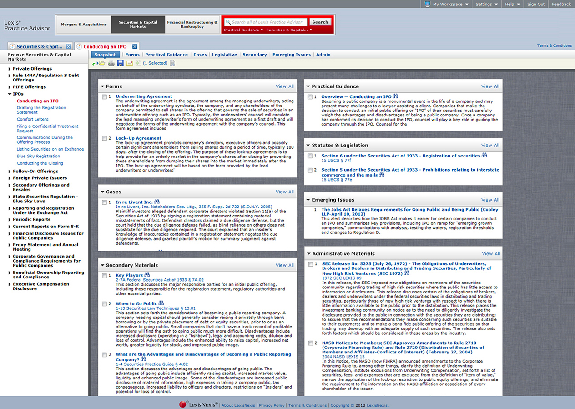
Task: Click the magnifier icon in search box
Action: [x=228, y=22]
